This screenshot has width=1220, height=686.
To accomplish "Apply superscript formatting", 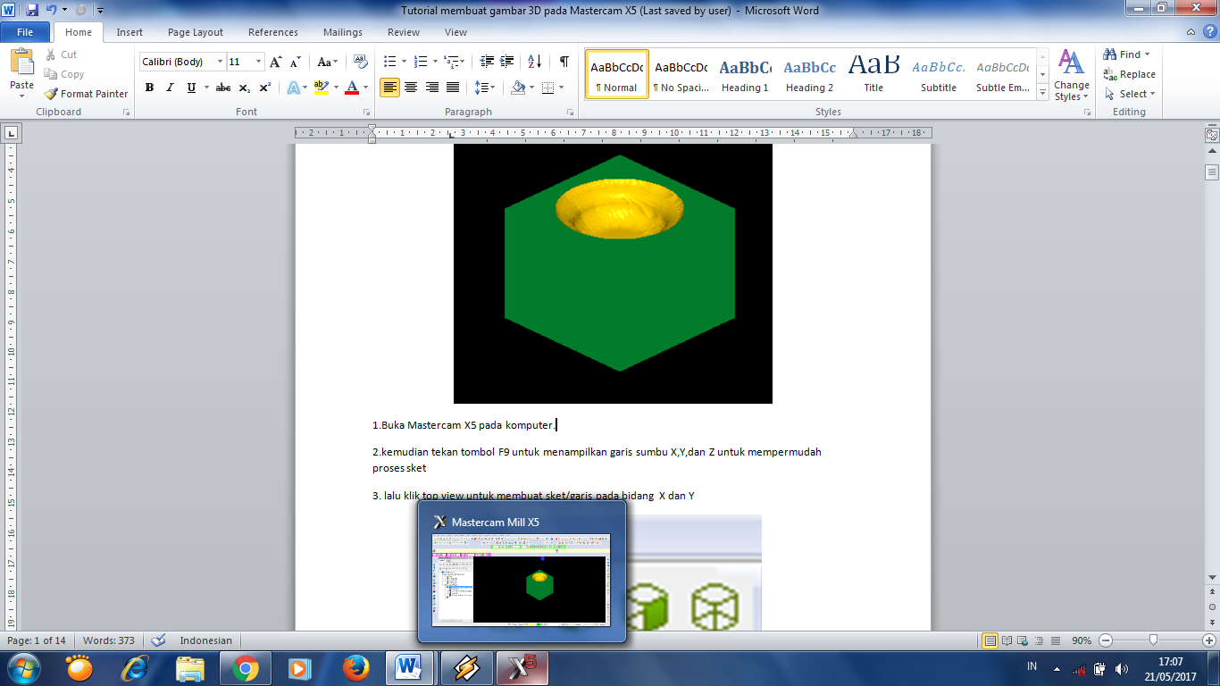I will point(265,88).
